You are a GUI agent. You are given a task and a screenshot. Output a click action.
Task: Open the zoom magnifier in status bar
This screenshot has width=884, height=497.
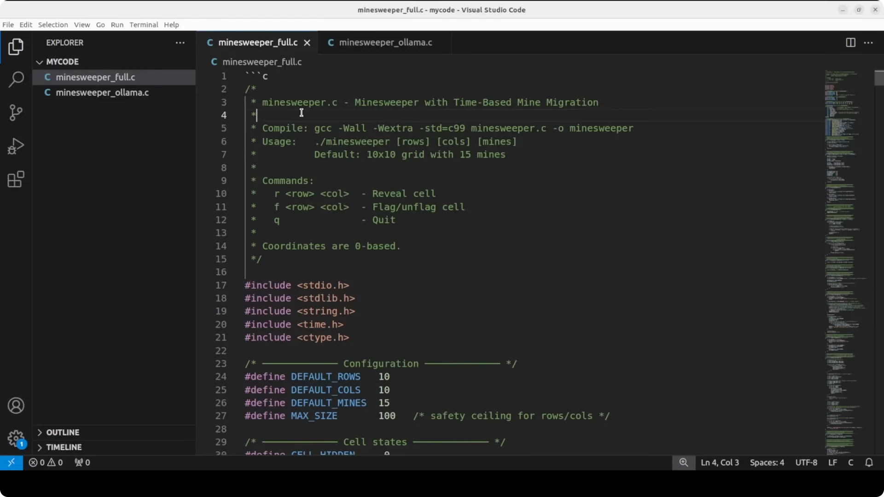[x=683, y=462]
